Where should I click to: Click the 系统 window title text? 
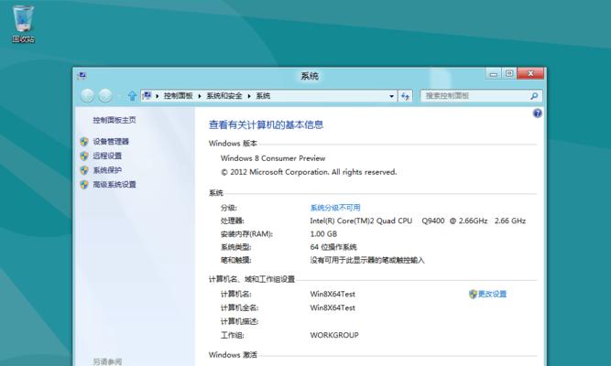point(310,76)
